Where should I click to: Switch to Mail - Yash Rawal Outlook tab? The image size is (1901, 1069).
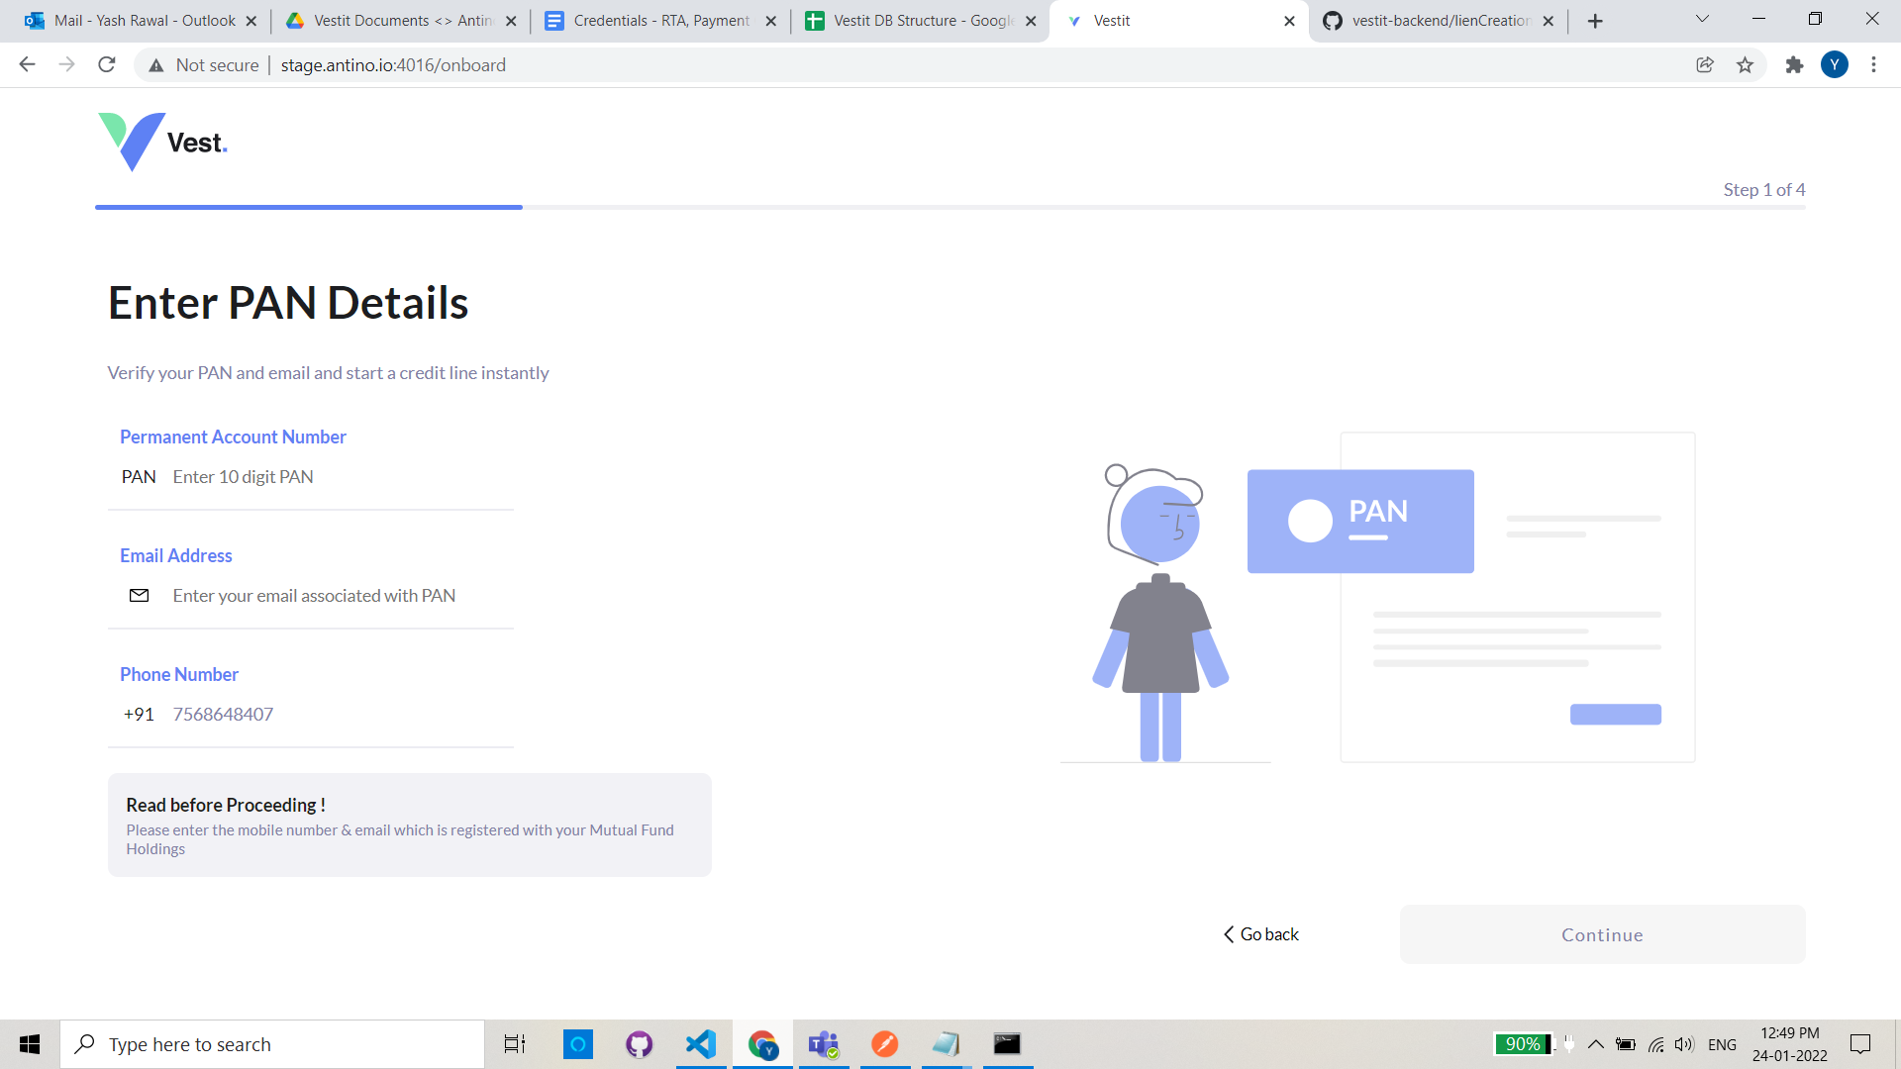point(143,21)
